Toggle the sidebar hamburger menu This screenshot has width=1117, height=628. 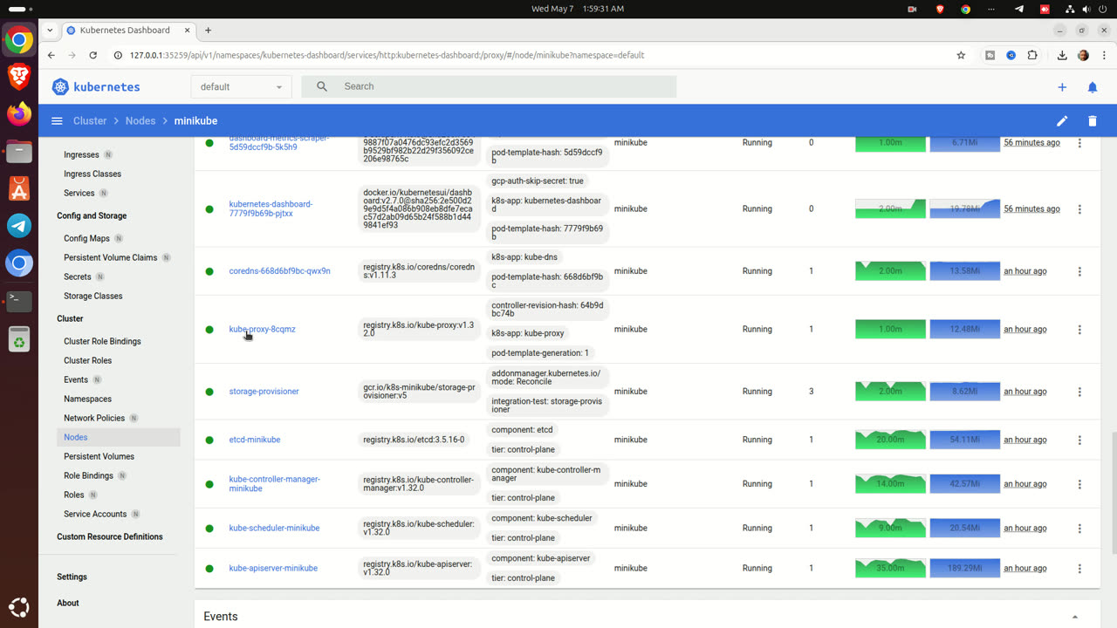click(57, 121)
